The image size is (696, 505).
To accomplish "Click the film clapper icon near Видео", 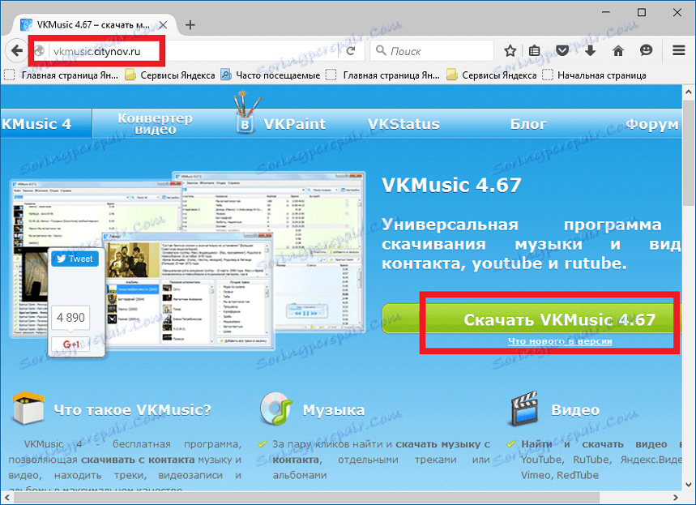I will click(527, 409).
